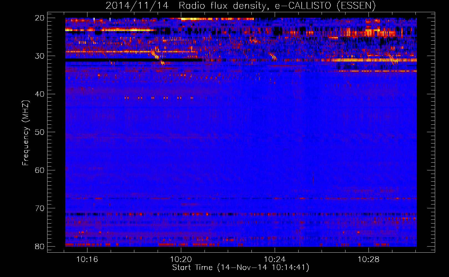Select the 10:24 time tick label
This screenshot has height=277, width=449.
click(275, 260)
